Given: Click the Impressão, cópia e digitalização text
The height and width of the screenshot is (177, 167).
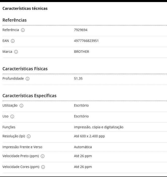Looking at the screenshot, I should pyautogui.click(x=98, y=127).
